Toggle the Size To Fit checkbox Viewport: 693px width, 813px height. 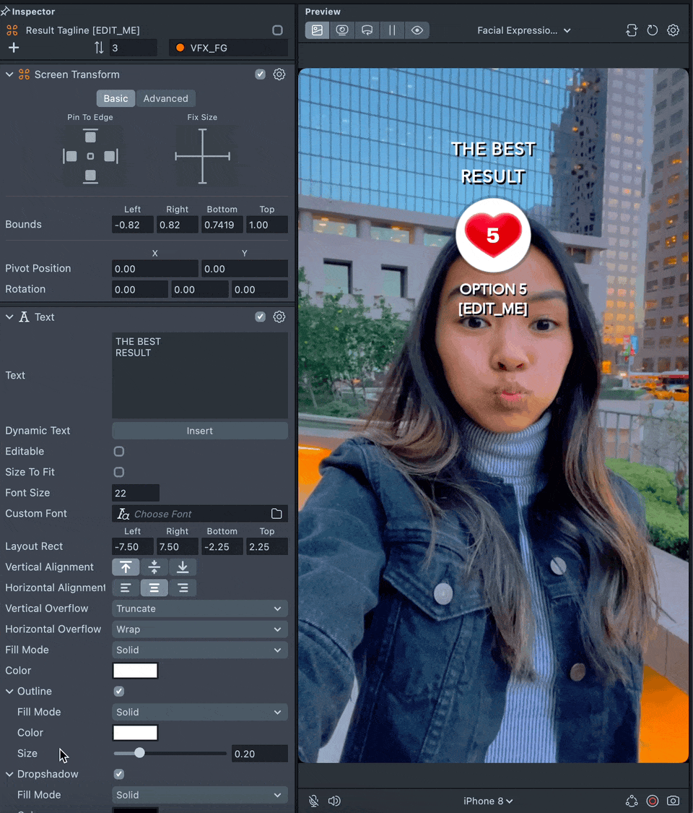(119, 472)
